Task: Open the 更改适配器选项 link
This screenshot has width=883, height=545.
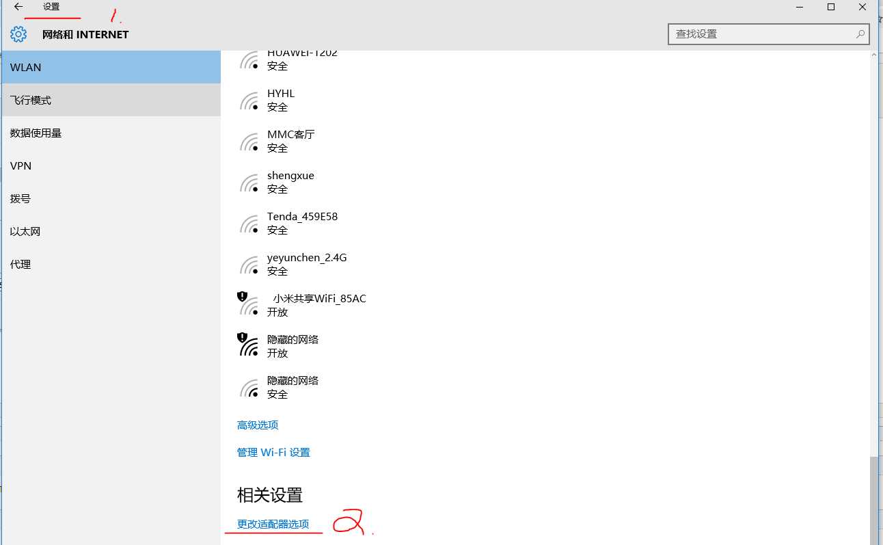Action: pos(273,524)
